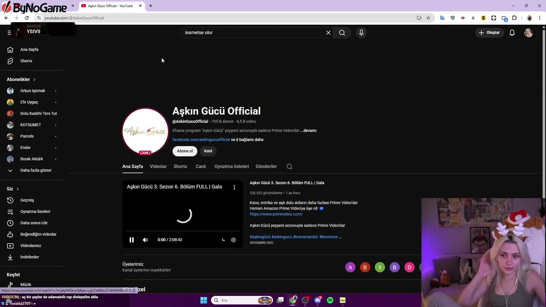Reload the page

click(26, 18)
